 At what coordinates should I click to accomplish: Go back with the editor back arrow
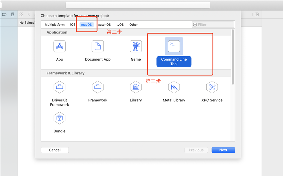pos(29,14)
